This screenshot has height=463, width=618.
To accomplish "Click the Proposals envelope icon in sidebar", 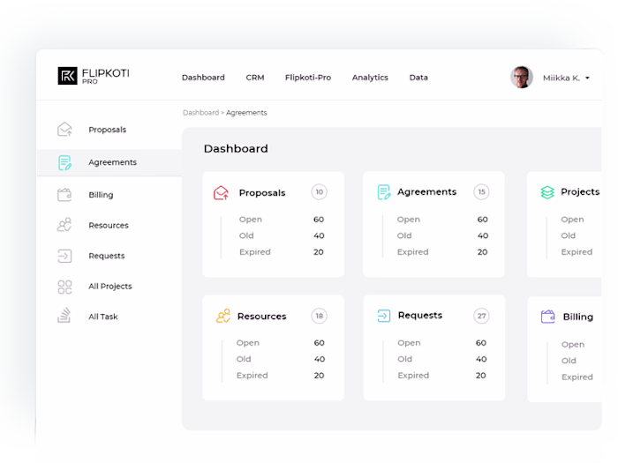I will 64,129.
